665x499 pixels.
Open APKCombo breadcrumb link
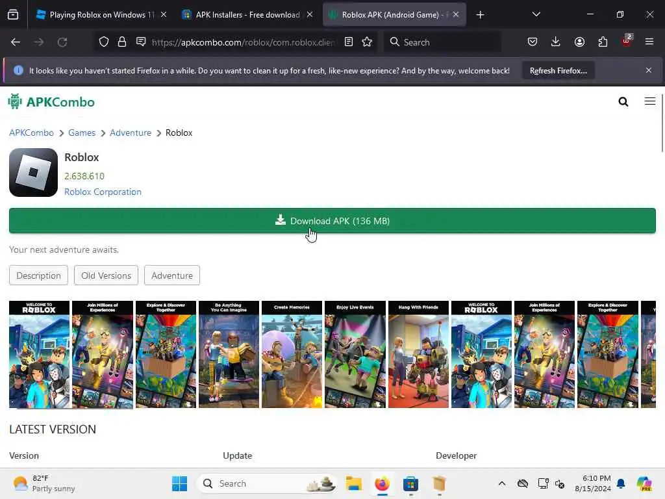point(31,133)
